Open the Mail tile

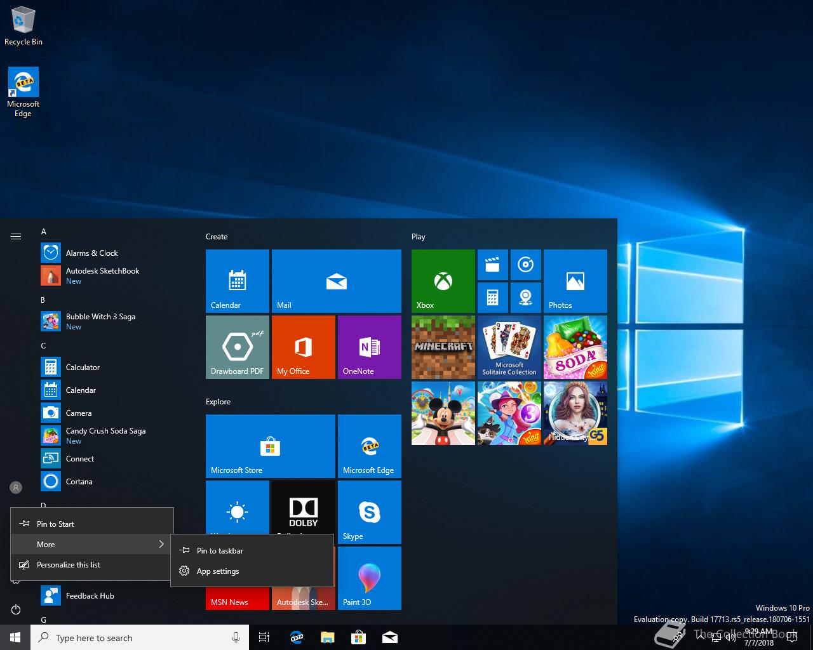coord(337,281)
